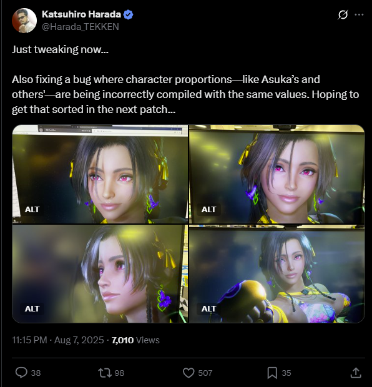Open the bottom-left side profile image
The height and width of the screenshot is (387, 372).
click(x=100, y=274)
